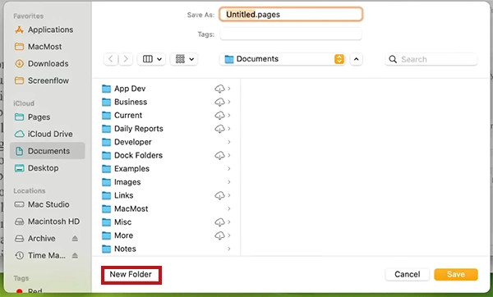Download Current folder from iCloud

coord(219,115)
